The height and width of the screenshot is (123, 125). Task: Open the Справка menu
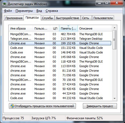click(52, 11)
